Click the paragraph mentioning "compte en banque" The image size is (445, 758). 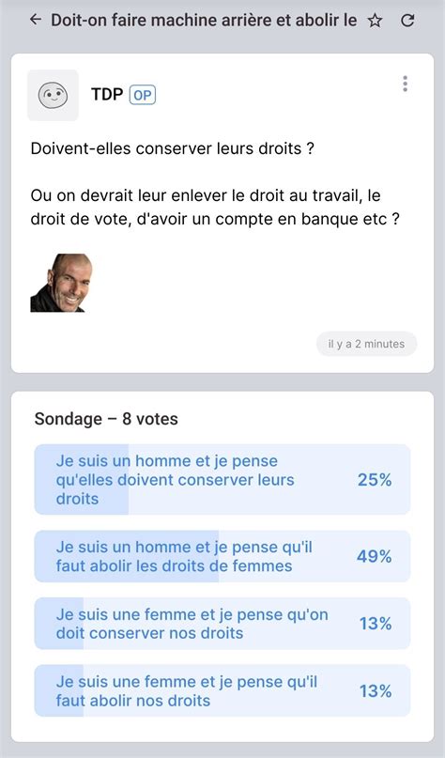pos(216,208)
